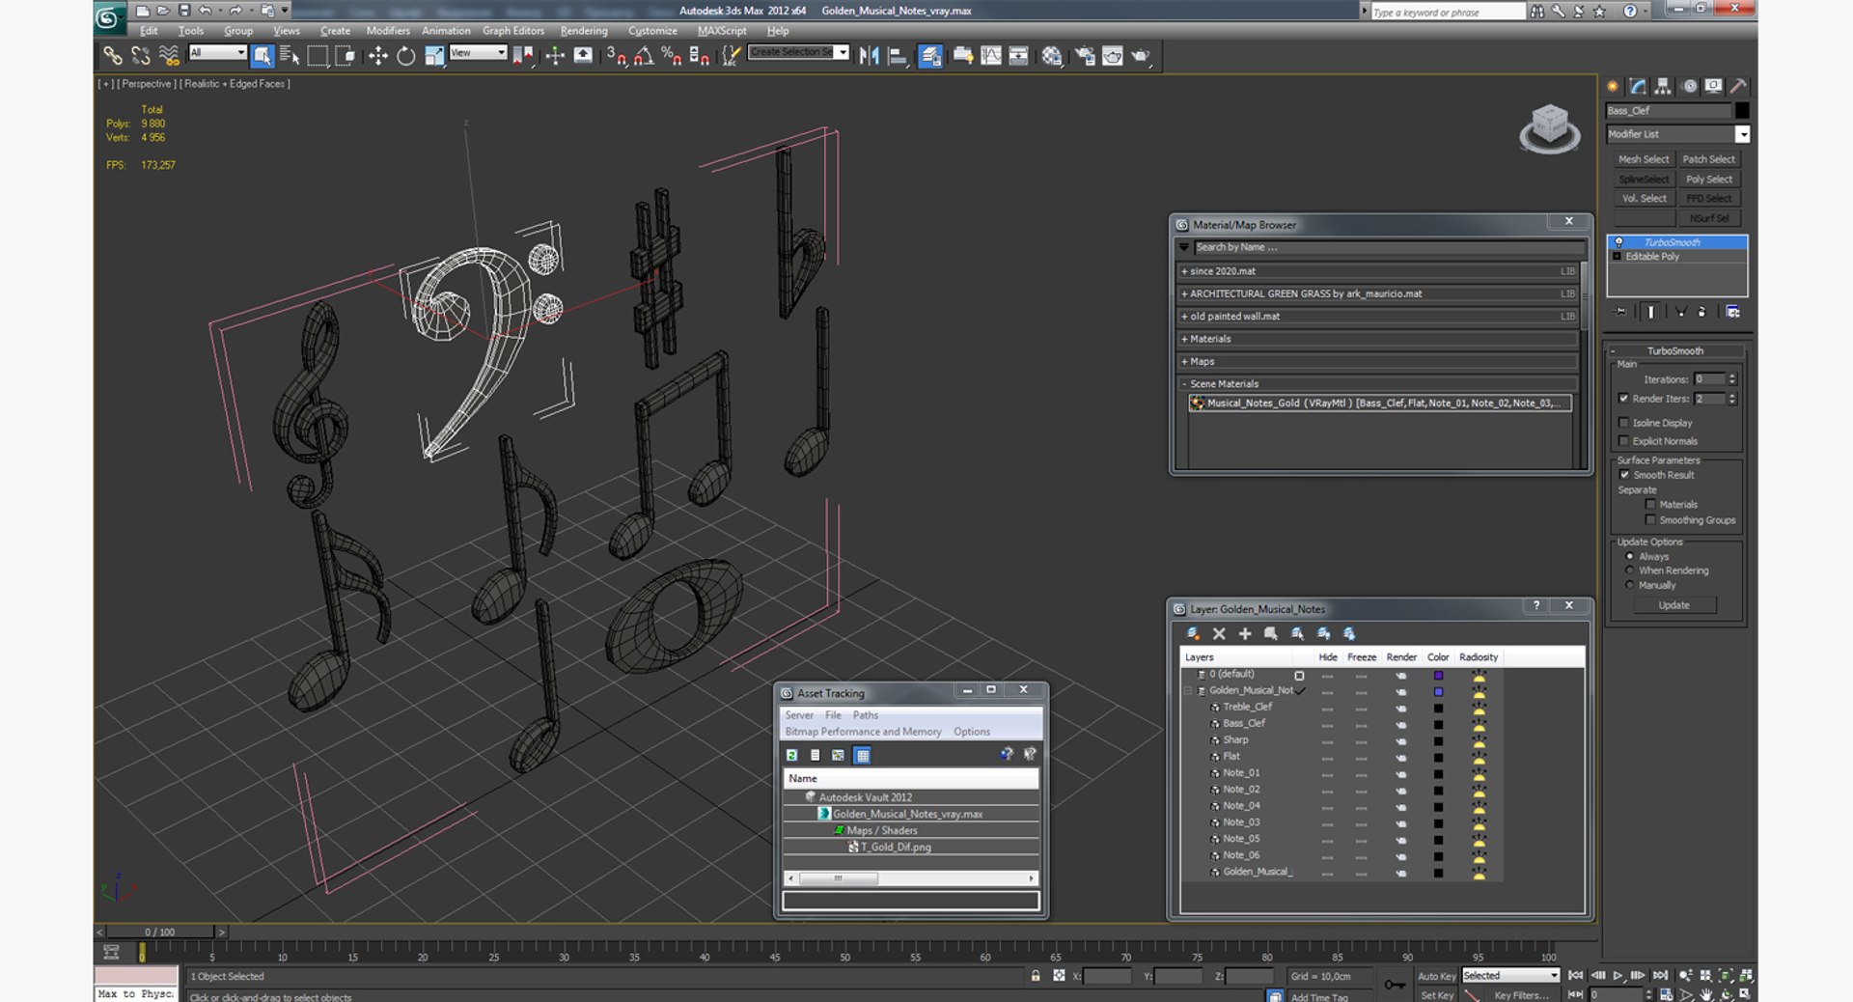The height and width of the screenshot is (1002, 1853).
Task: Open the Paths menu in Asset Tracking
Action: [x=865, y=715]
